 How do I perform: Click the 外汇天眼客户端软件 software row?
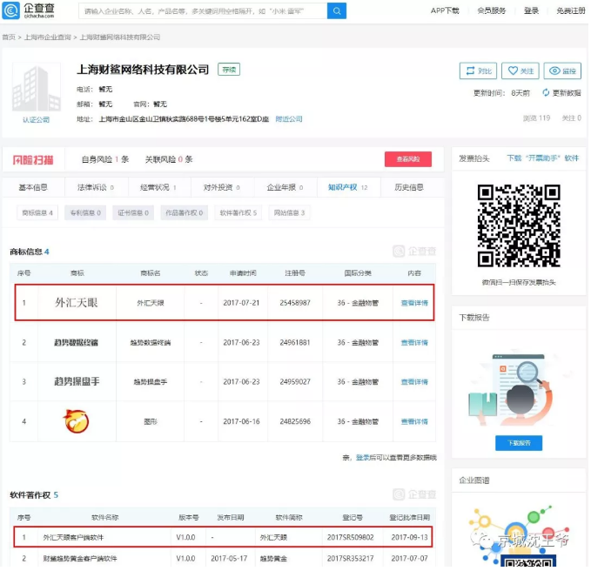224,539
